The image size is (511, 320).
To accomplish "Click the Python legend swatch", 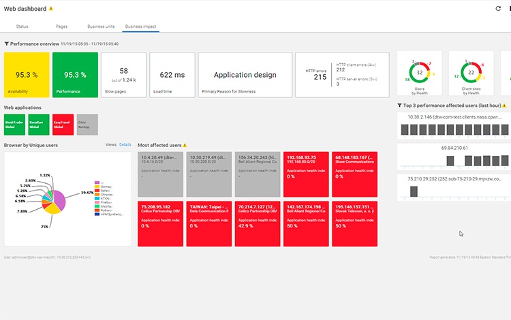I will pos(97,210).
